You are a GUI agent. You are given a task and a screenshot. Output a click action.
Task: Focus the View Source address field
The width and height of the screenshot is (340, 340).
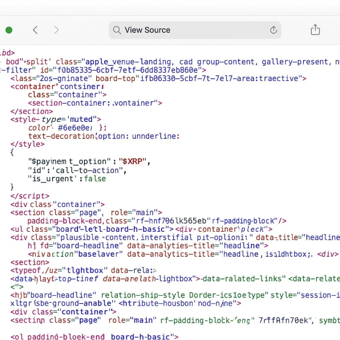point(195,30)
